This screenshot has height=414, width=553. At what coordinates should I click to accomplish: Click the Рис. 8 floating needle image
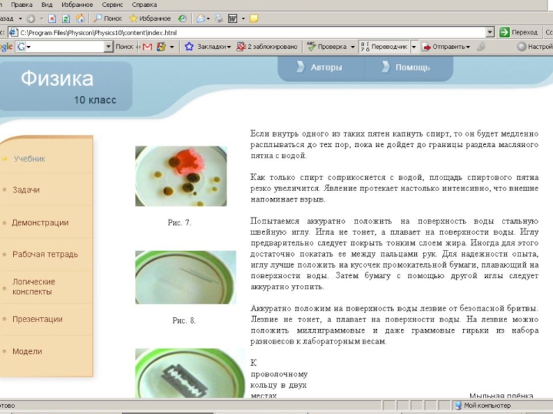[185, 277]
